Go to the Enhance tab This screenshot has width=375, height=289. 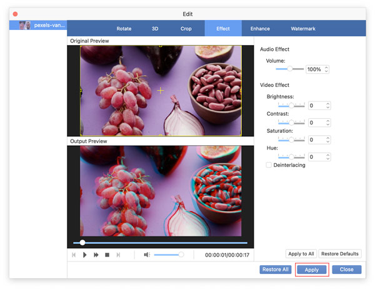pos(260,29)
